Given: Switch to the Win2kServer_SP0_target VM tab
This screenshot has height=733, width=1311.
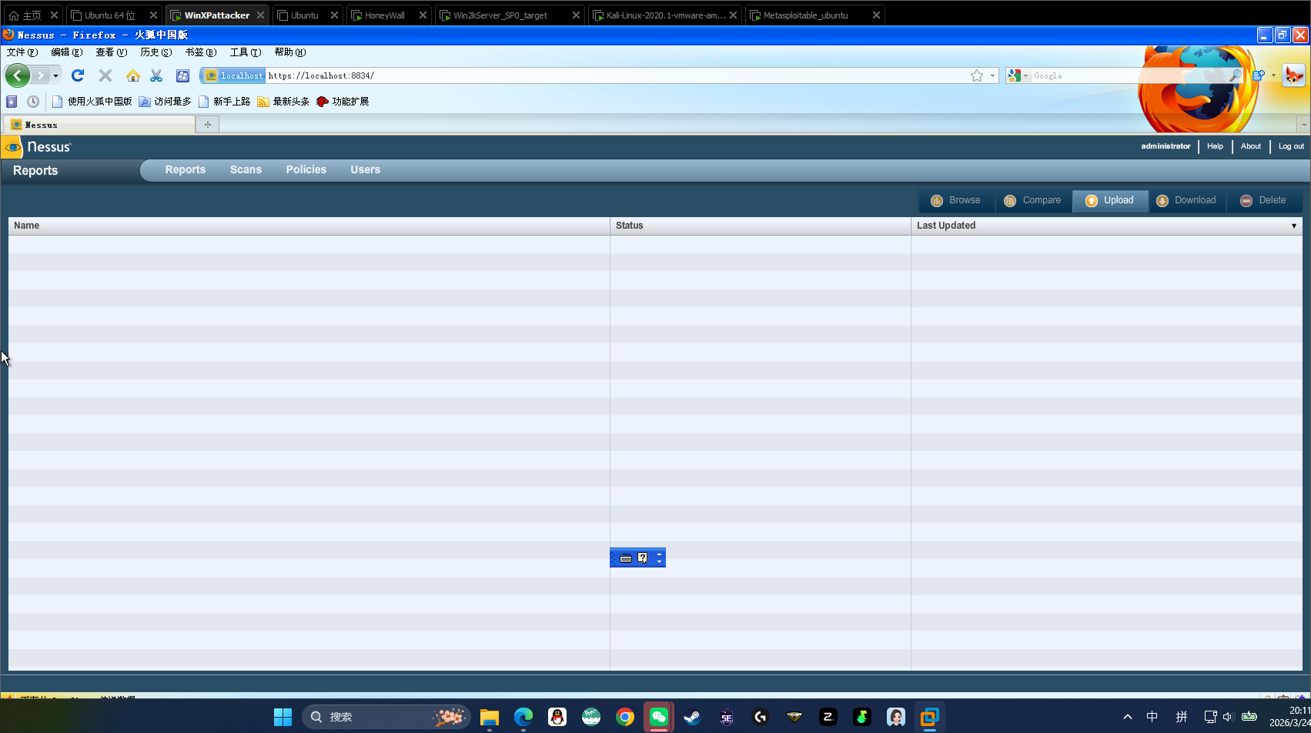Looking at the screenshot, I should [510, 15].
